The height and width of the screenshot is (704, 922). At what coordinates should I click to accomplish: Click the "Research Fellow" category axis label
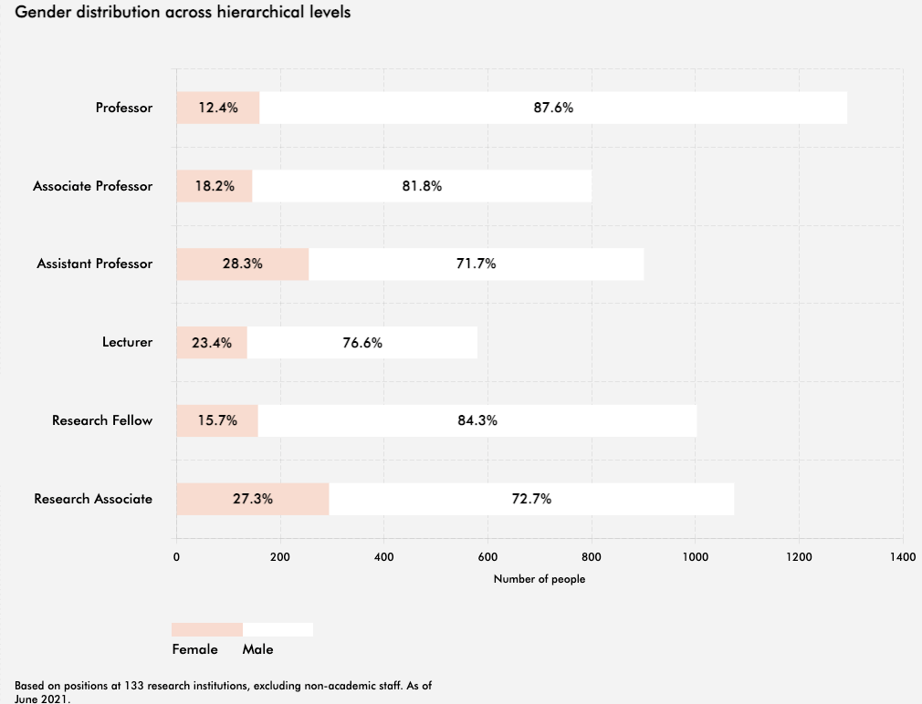tap(102, 420)
